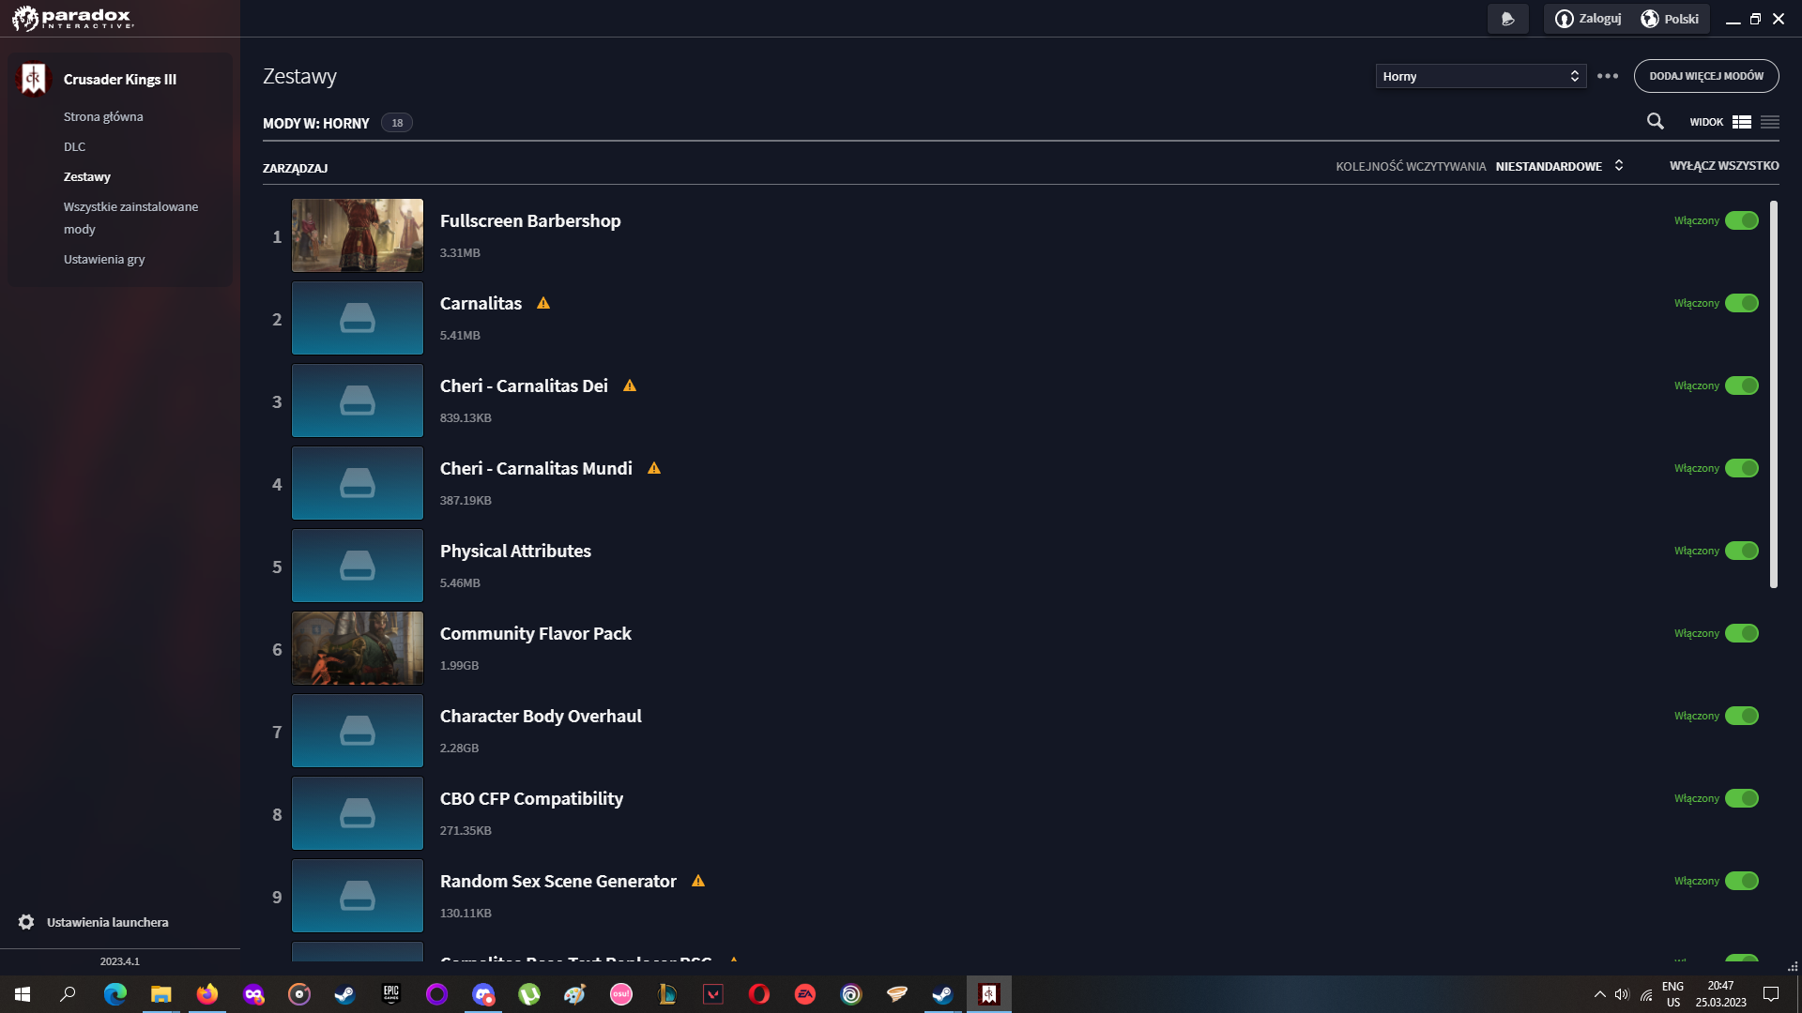Click the Zarządzaj label
1802x1013 pixels.
click(x=296, y=168)
